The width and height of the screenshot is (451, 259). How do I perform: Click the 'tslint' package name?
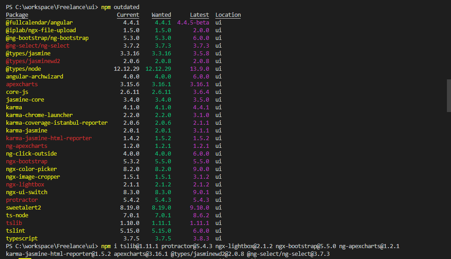tap(15, 231)
